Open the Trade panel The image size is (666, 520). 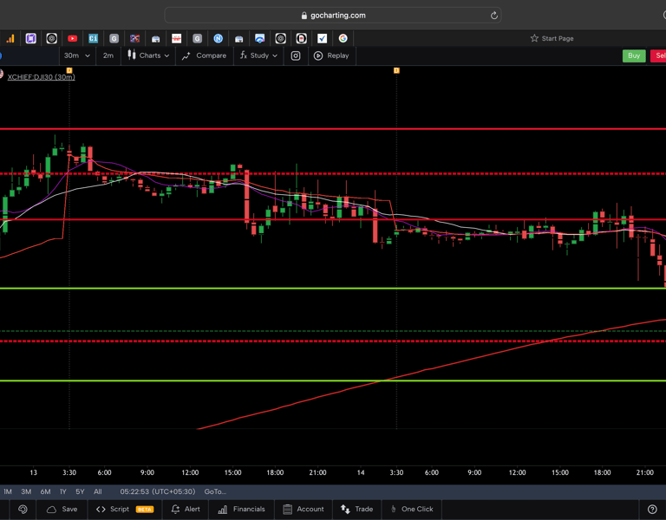point(356,509)
